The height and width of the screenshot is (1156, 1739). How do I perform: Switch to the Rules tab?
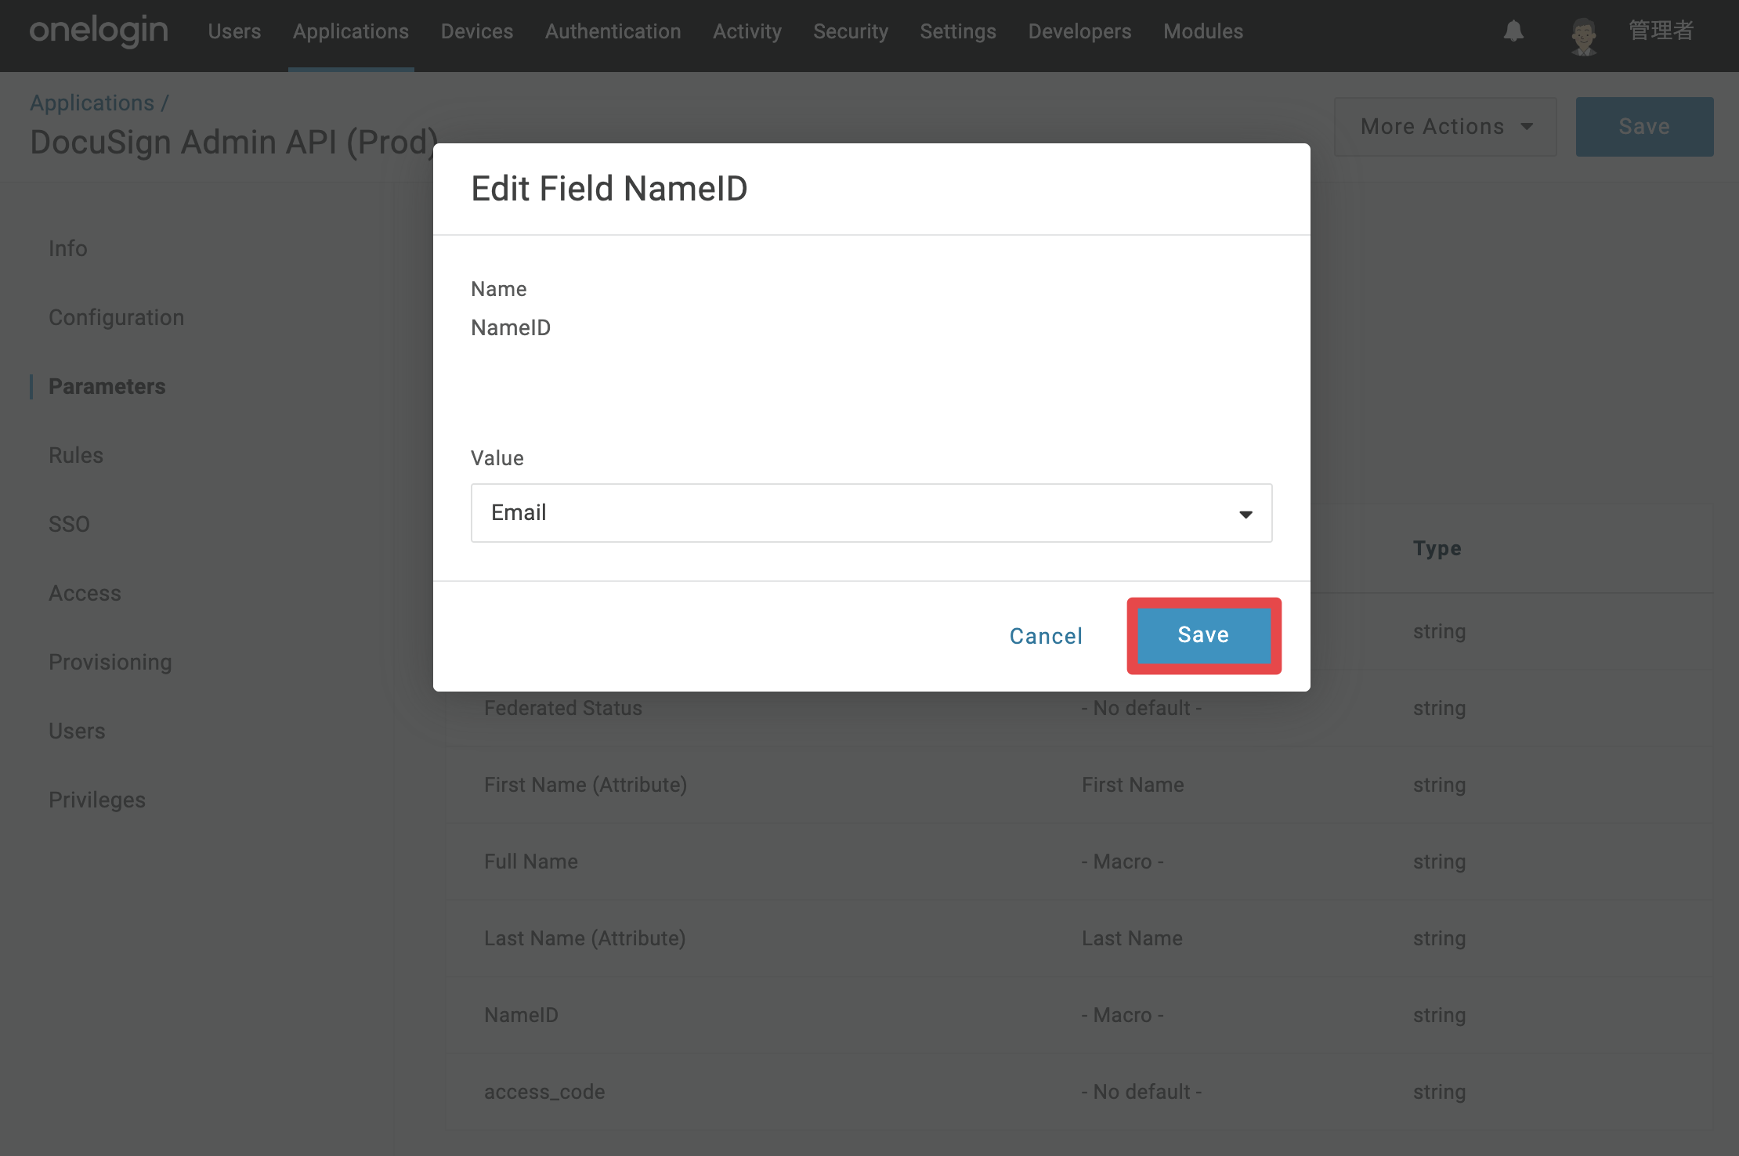(x=76, y=455)
